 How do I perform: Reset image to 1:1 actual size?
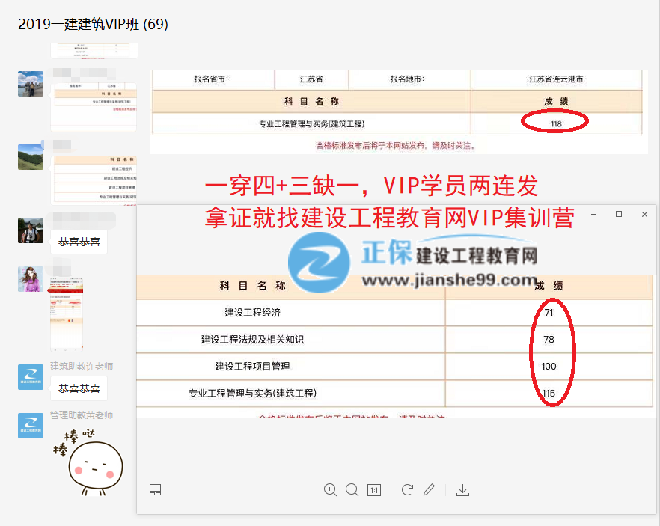(374, 490)
